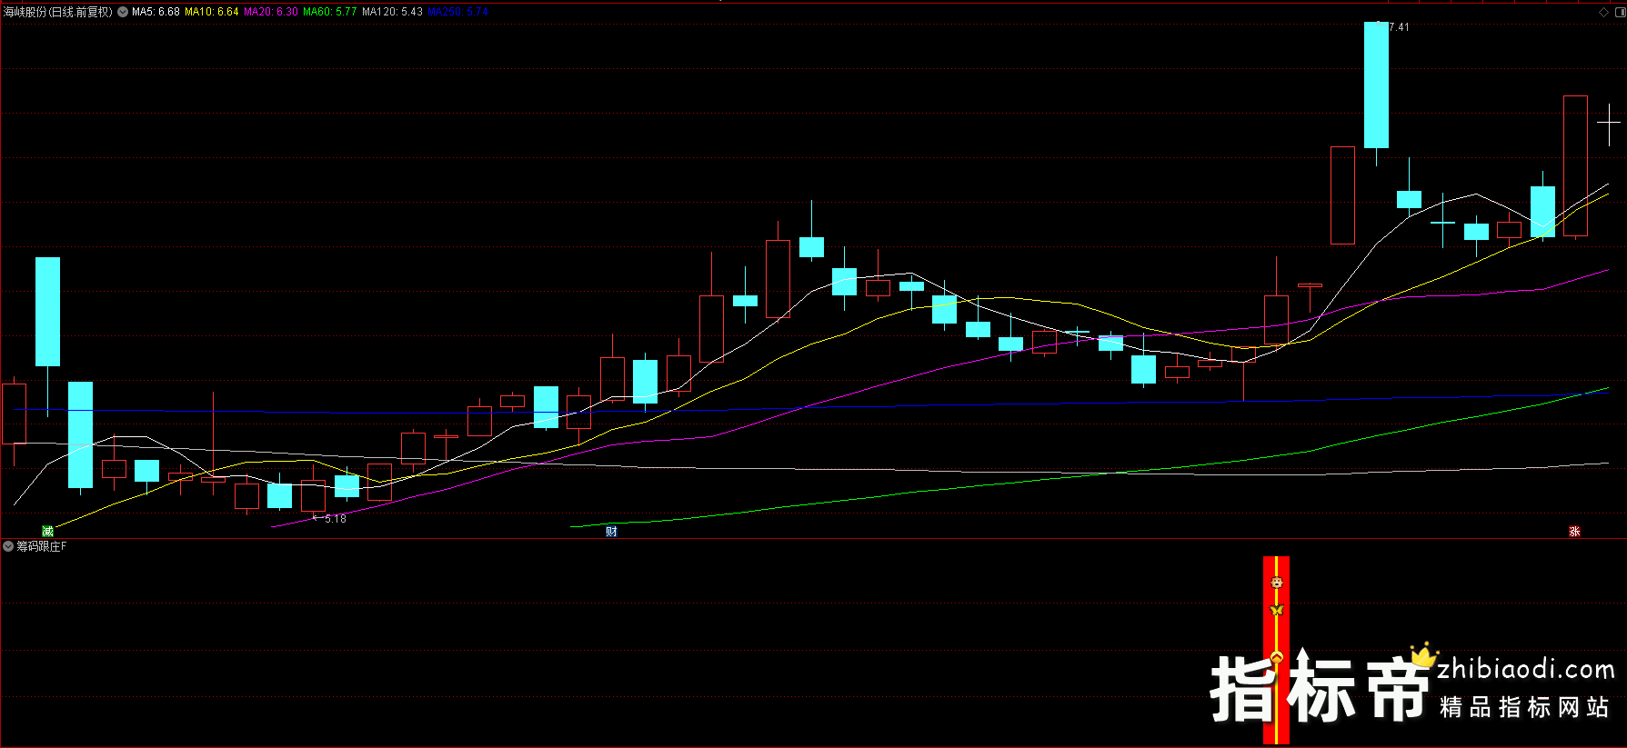Click the 7.41 high price label
Image resolution: width=1627 pixels, height=748 pixels.
[x=1399, y=27]
